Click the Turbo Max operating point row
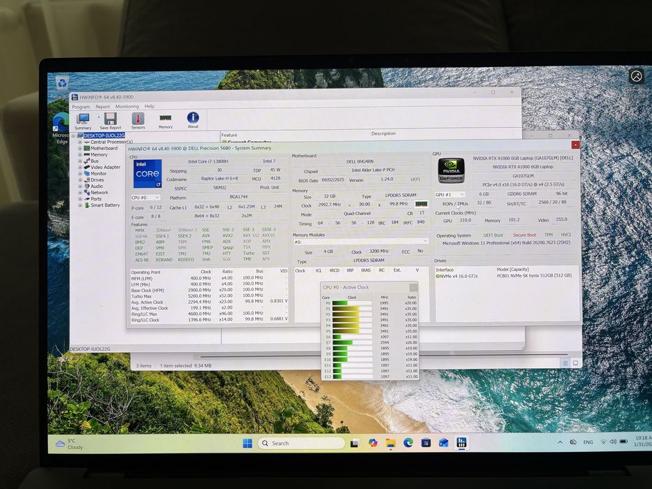 point(209,296)
